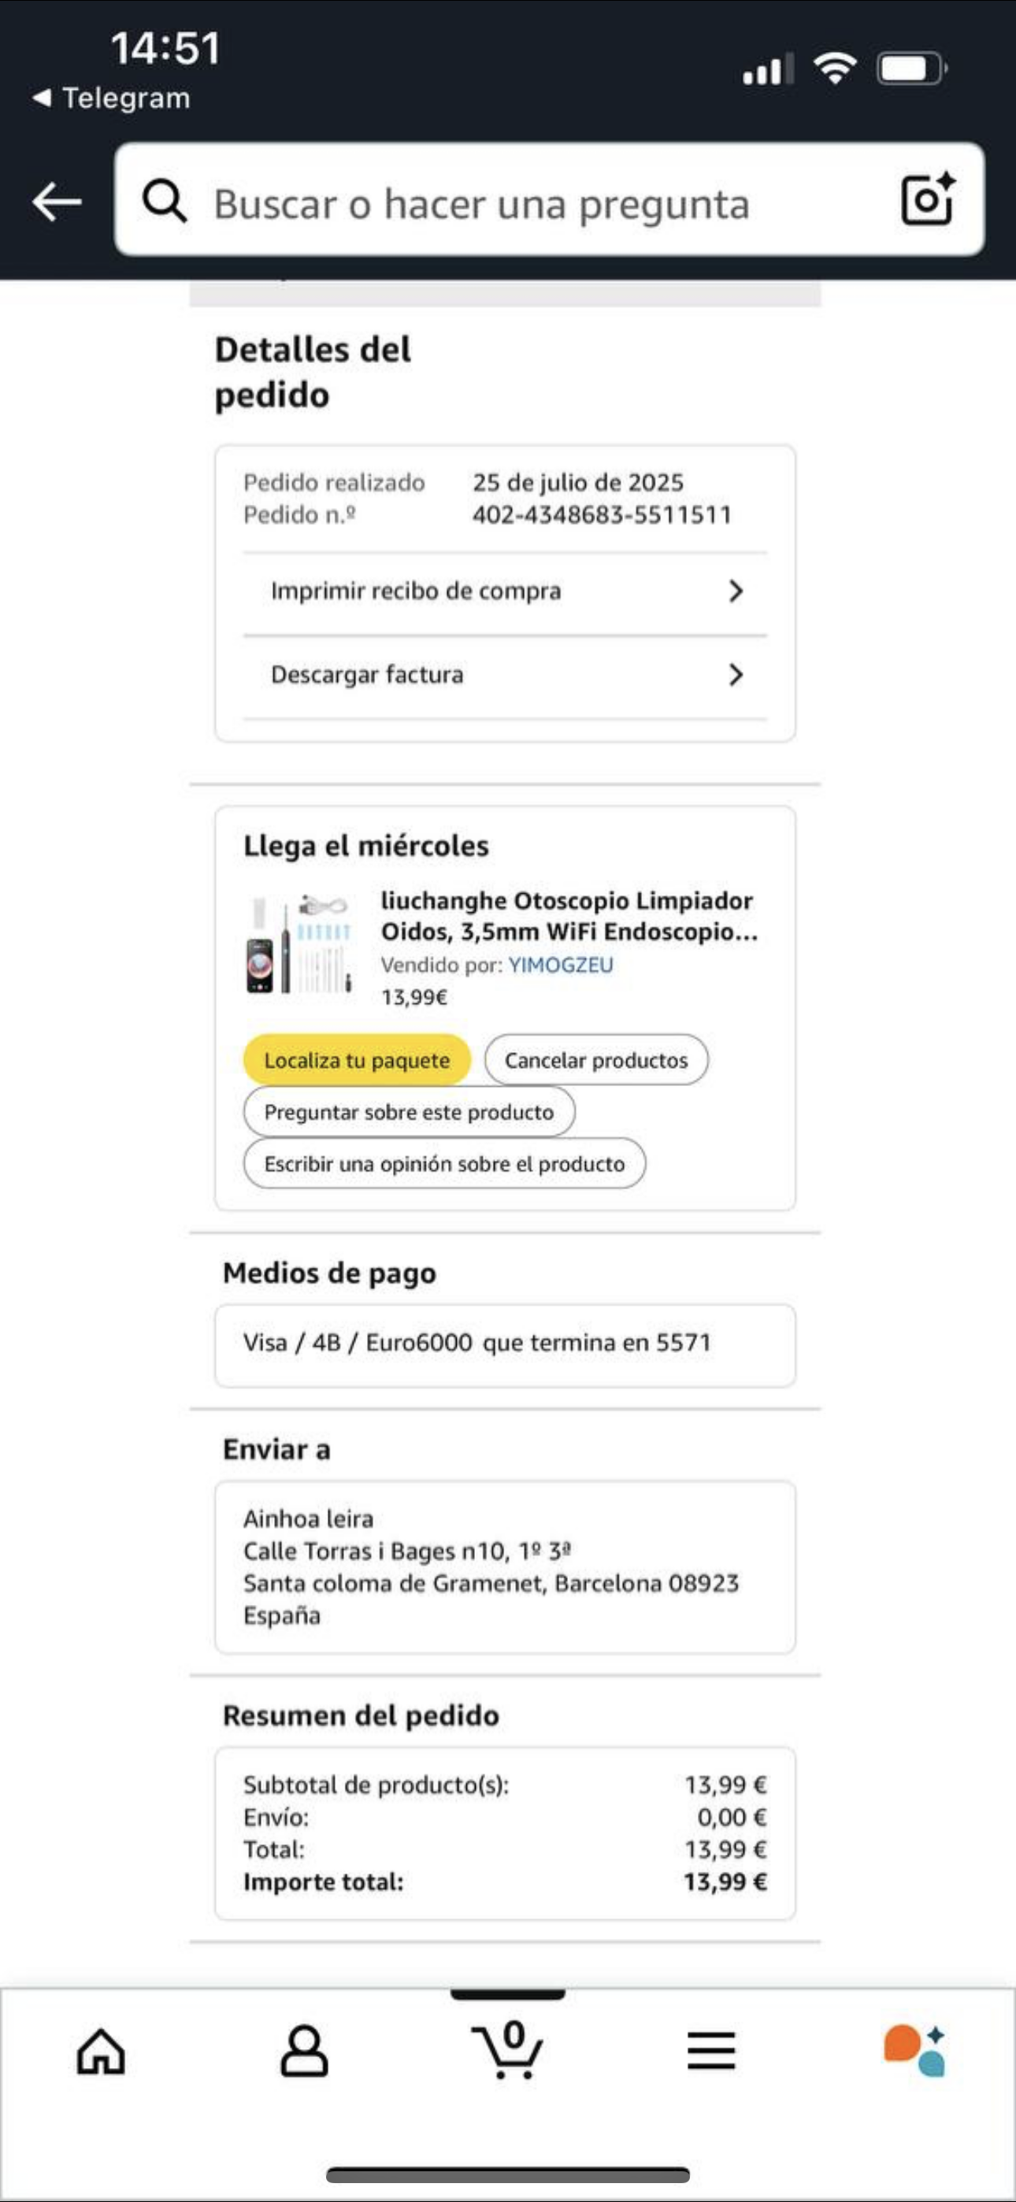Open the shopping cart icon
The width and height of the screenshot is (1016, 2202).
tap(508, 2049)
